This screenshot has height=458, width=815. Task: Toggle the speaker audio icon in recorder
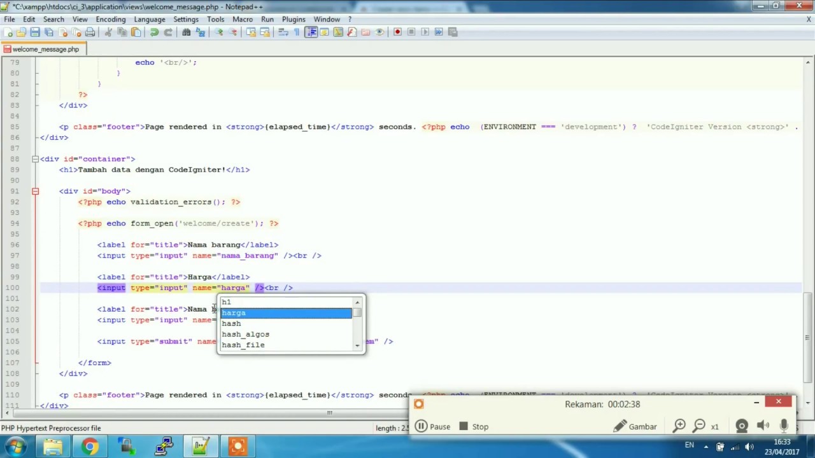tap(763, 426)
